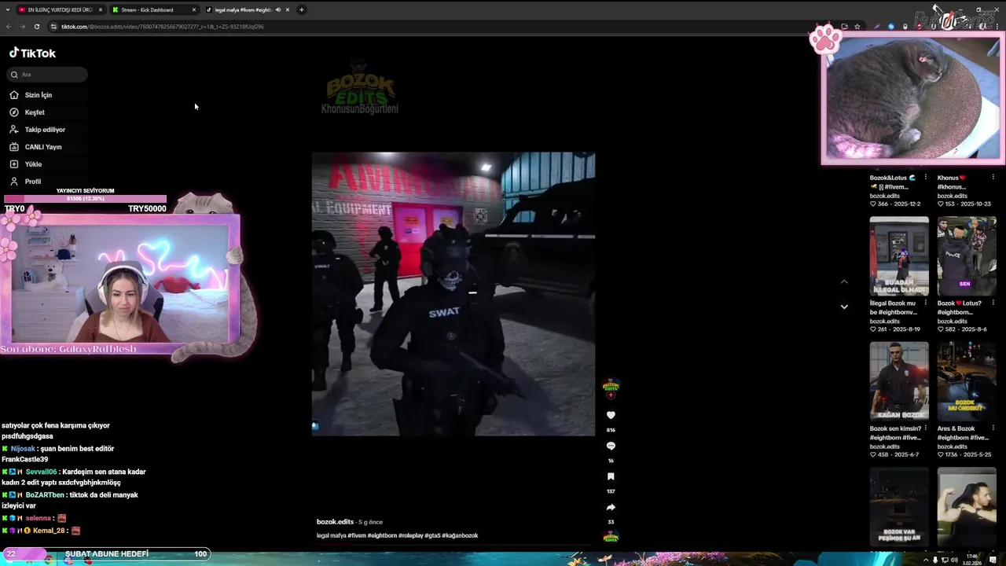Open the BOZOK VAR PEŞİMDE video thumbnail
1006x566 pixels.
click(x=899, y=507)
